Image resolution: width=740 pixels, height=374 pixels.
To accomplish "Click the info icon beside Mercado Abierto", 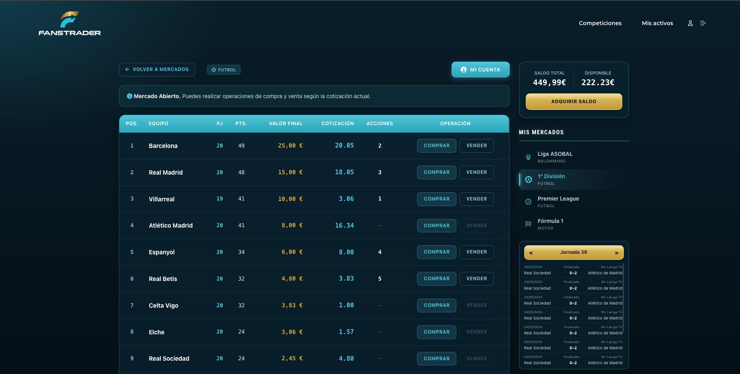I will [x=129, y=96].
